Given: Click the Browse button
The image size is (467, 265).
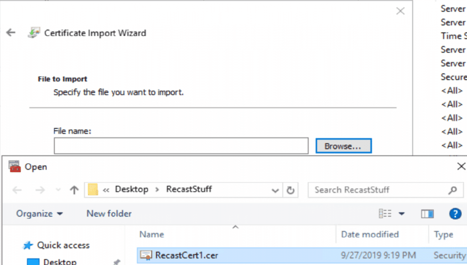Looking at the screenshot, I should tap(343, 145).
